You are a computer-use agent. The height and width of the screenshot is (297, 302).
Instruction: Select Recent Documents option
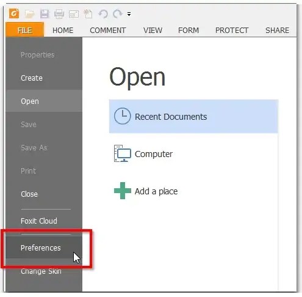click(x=193, y=117)
